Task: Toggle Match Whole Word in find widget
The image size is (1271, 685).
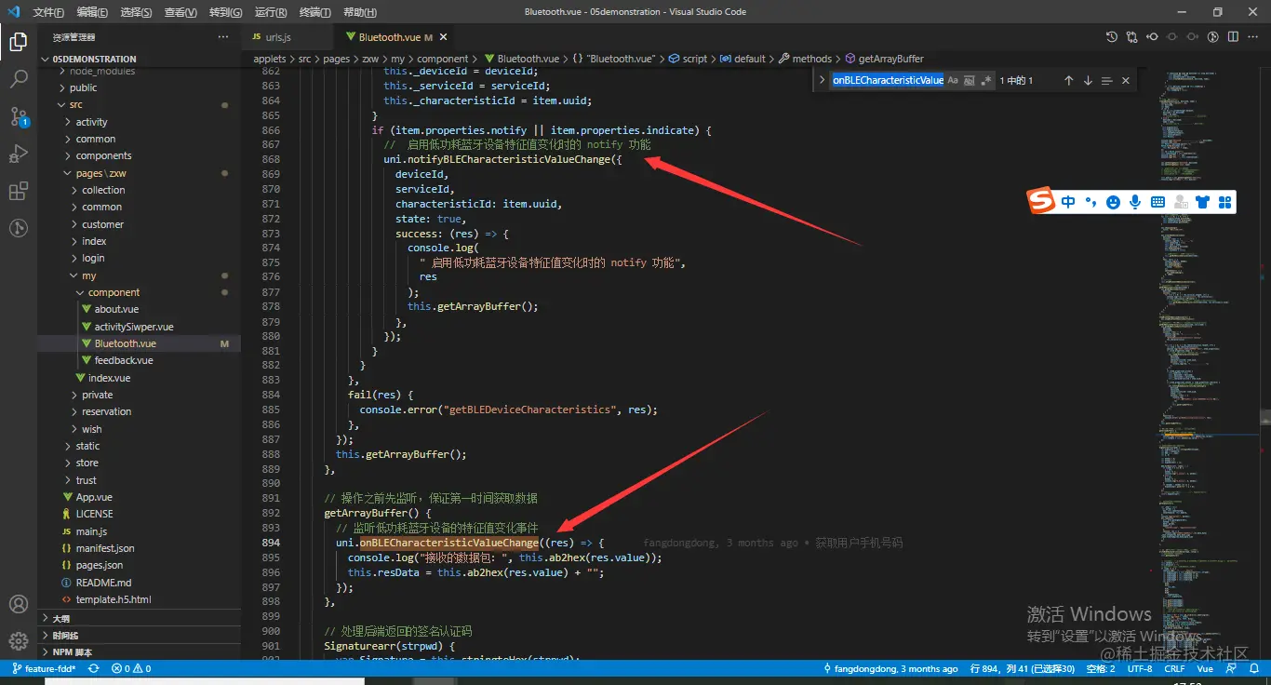Action: tap(970, 81)
